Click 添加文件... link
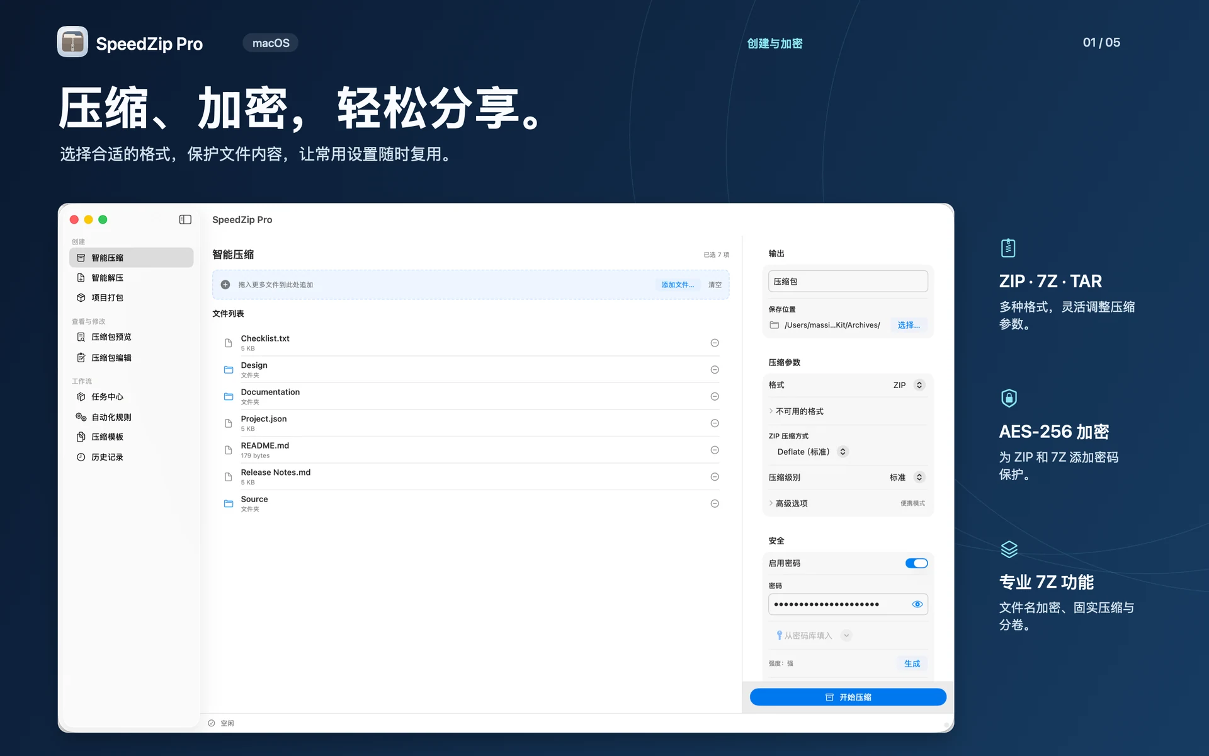 tap(678, 285)
